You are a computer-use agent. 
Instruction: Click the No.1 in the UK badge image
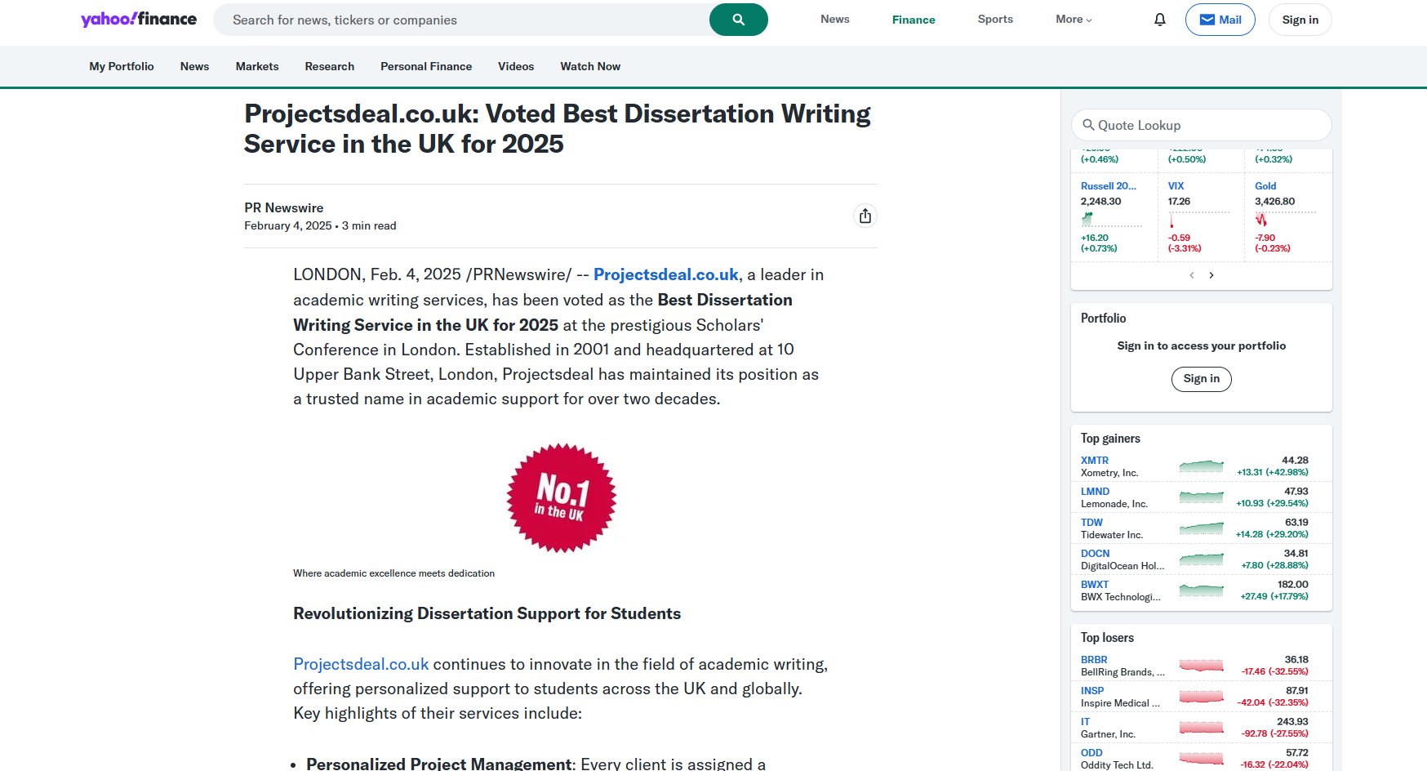pyautogui.click(x=561, y=498)
